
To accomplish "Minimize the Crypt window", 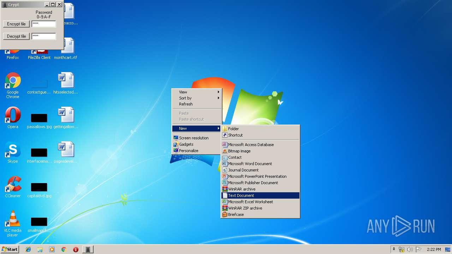I will coord(47,5).
